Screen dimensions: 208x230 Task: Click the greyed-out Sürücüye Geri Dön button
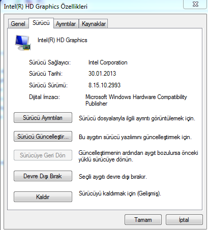[x=43, y=155]
